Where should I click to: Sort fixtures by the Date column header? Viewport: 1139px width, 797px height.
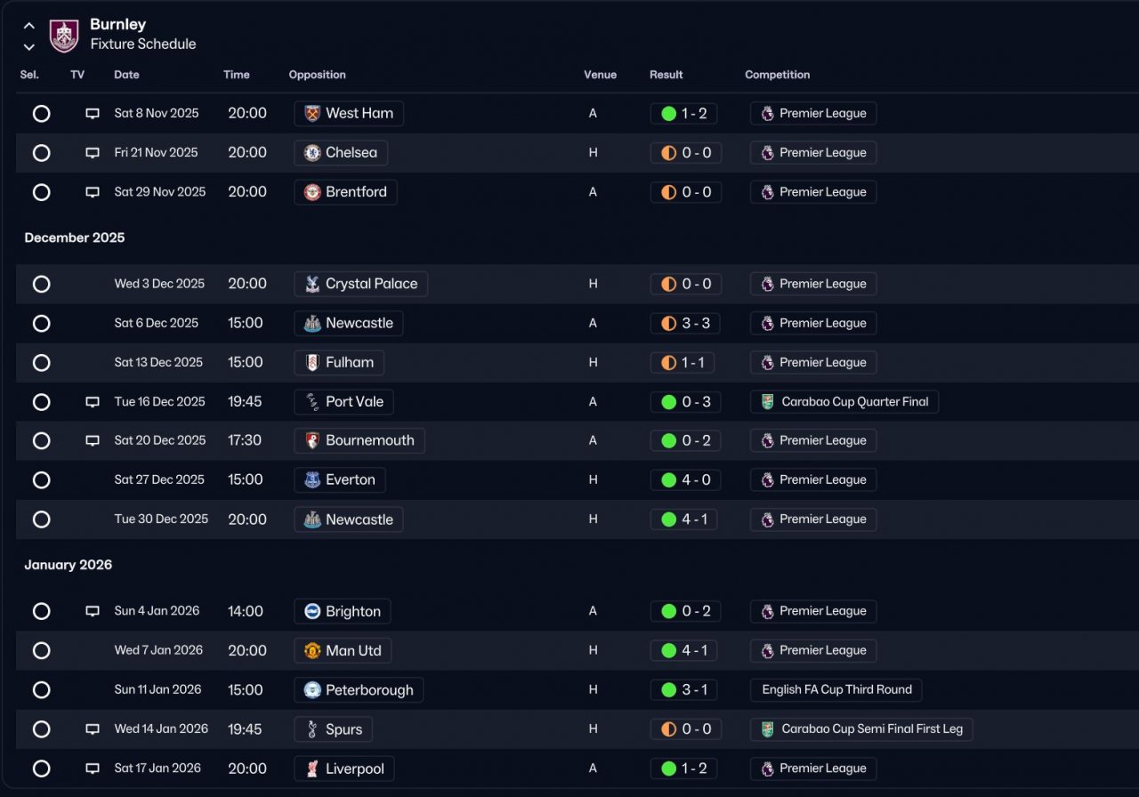[126, 75]
